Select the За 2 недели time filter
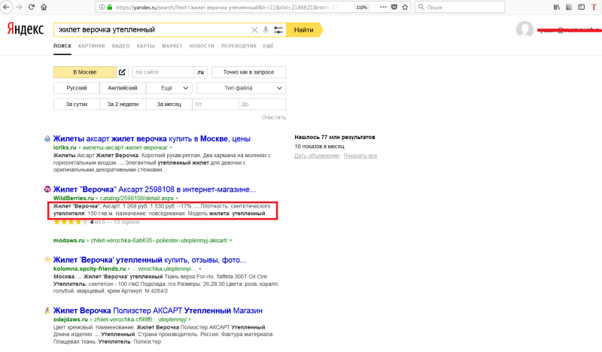The width and height of the screenshot is (602, 352). [x=123, y=104]
